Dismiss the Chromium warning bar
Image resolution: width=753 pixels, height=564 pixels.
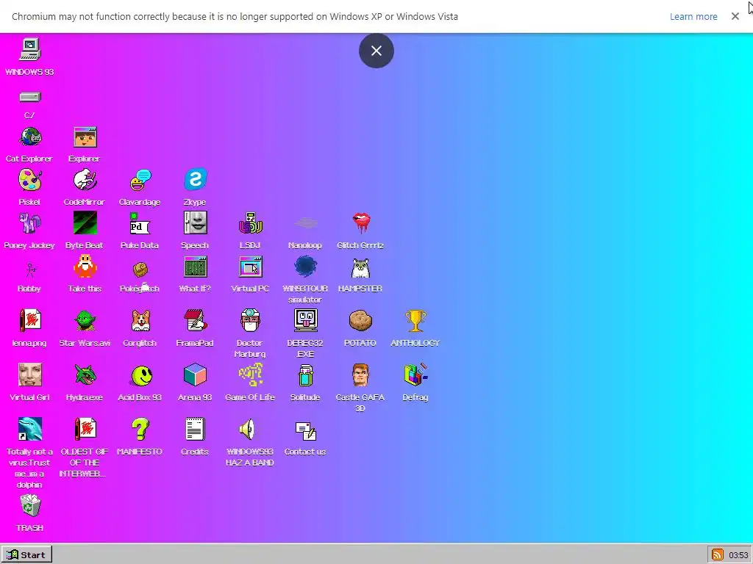[735, 16]
